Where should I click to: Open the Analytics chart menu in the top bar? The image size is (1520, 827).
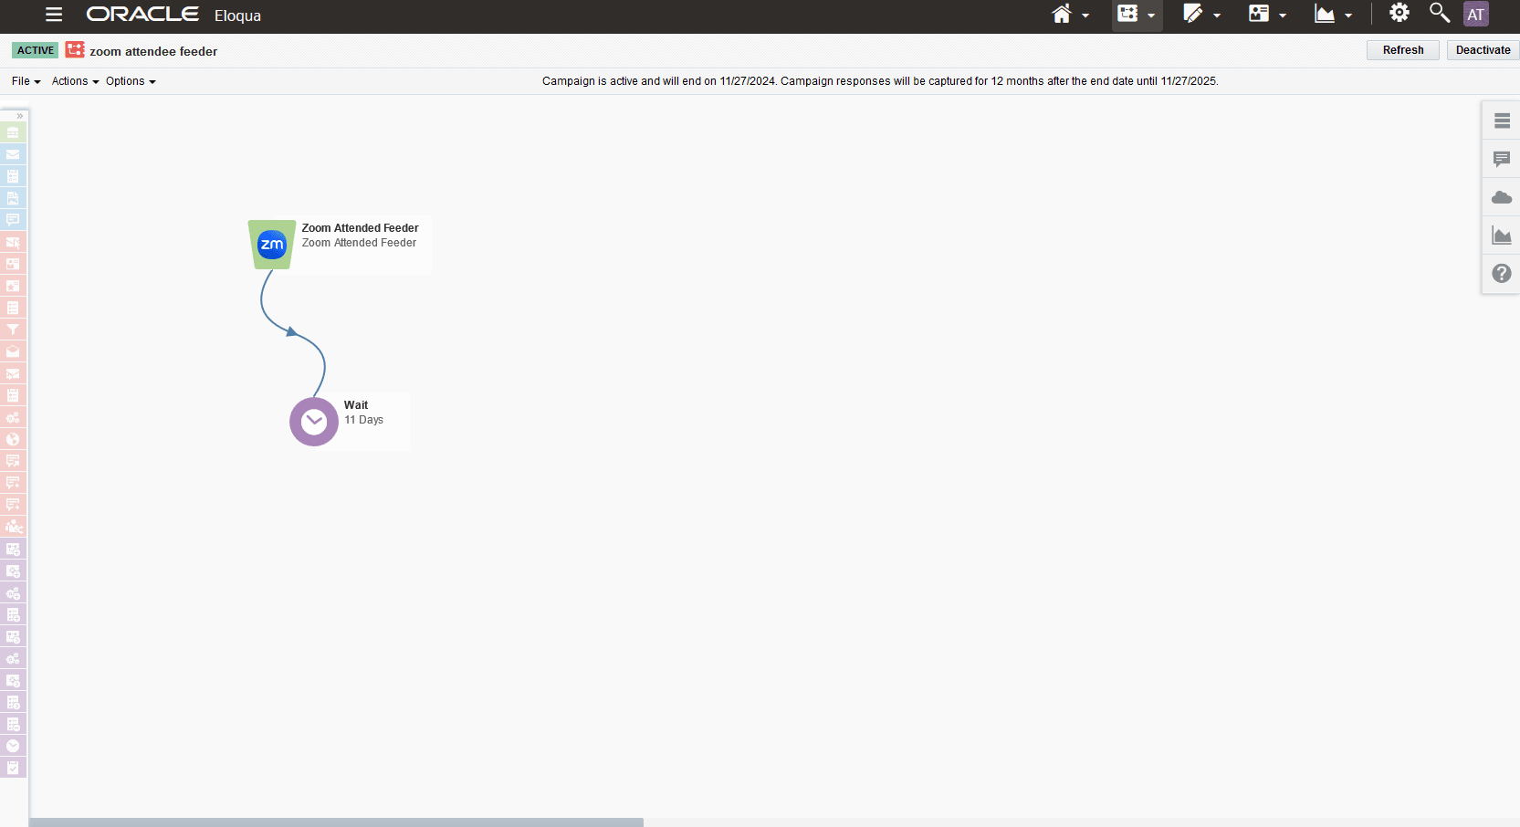point(1333,14)
